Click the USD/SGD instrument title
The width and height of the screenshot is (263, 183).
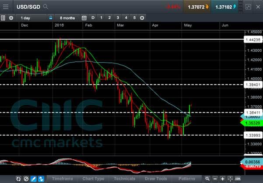pos(28,7)
